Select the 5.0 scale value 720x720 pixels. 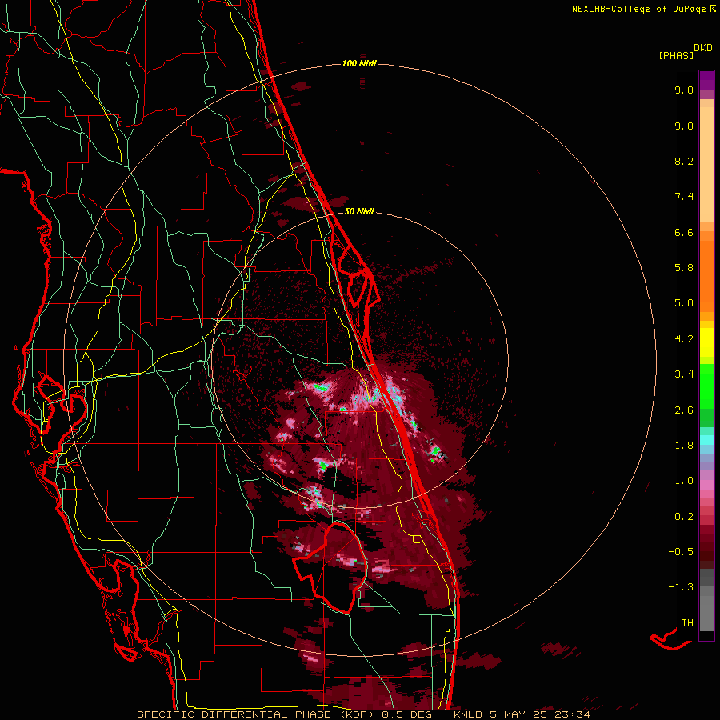[684, 303]
